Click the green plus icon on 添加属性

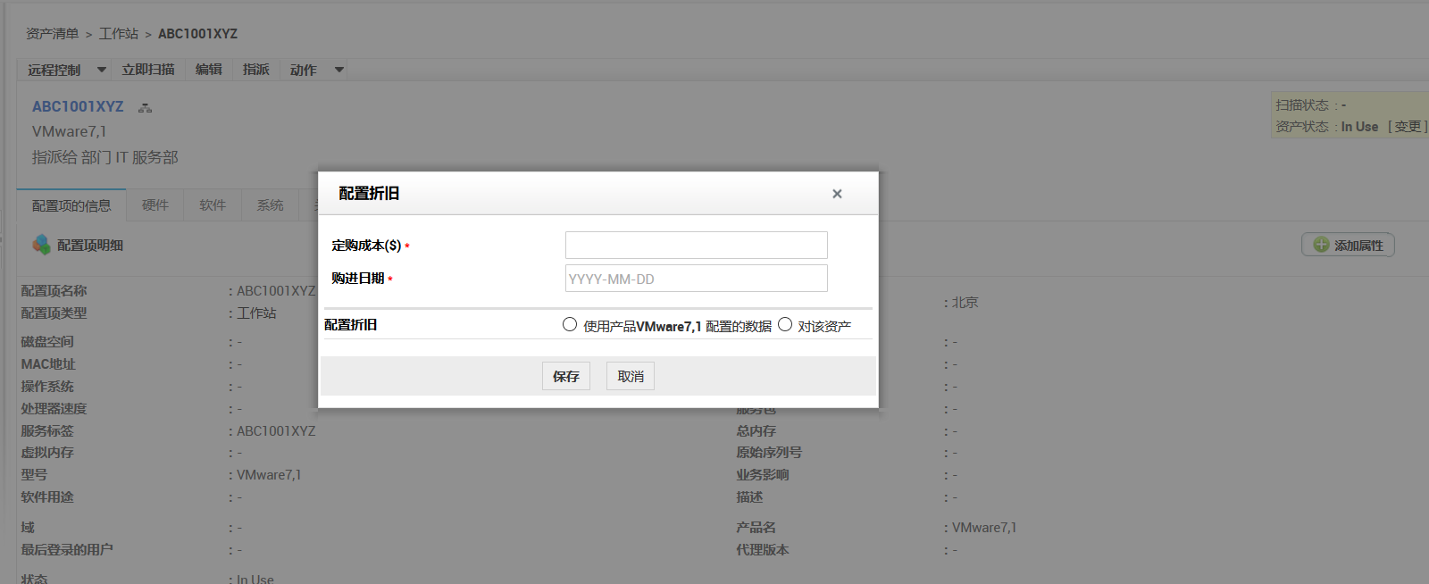point(1321,245)
